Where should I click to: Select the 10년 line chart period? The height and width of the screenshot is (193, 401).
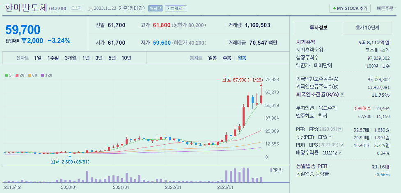click(126, 58)
